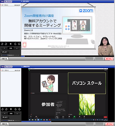115x126 pixels.
Task: Decrease playback speed in テーマ2-1 player
Action: coord(4,114)
